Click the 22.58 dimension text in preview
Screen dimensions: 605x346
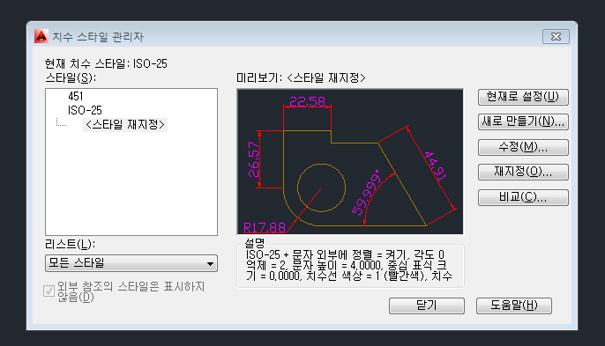click(x=307, y=102)
